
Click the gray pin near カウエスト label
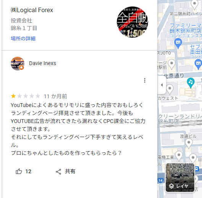point(170,89)
